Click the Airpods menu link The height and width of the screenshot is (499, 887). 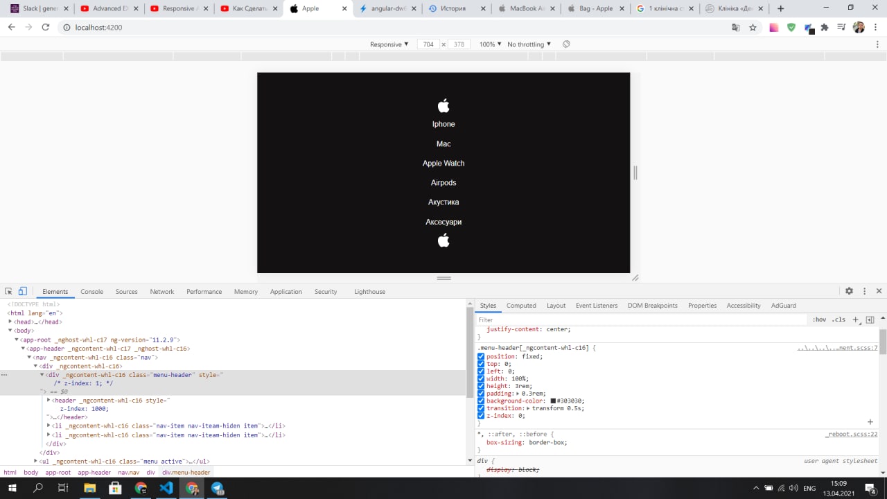tap(443, 183)
